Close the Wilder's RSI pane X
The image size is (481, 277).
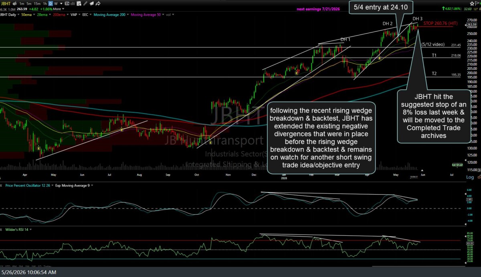(1, 230)
